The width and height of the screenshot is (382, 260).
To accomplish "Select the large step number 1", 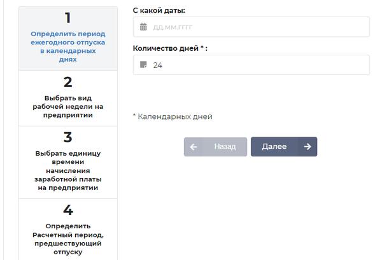I will point(68,18).
